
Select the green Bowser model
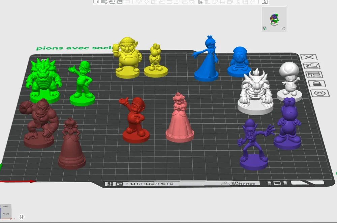coord(44,81)
